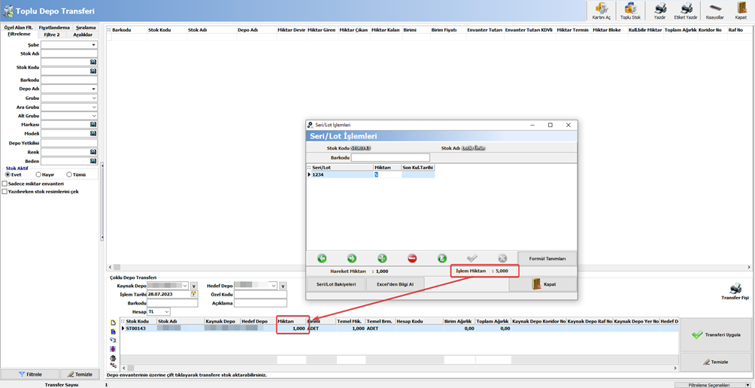Go to previous record in Seri/Lot dialog
The width and height of the screenshot is (755, 388).
coord(322,259)
